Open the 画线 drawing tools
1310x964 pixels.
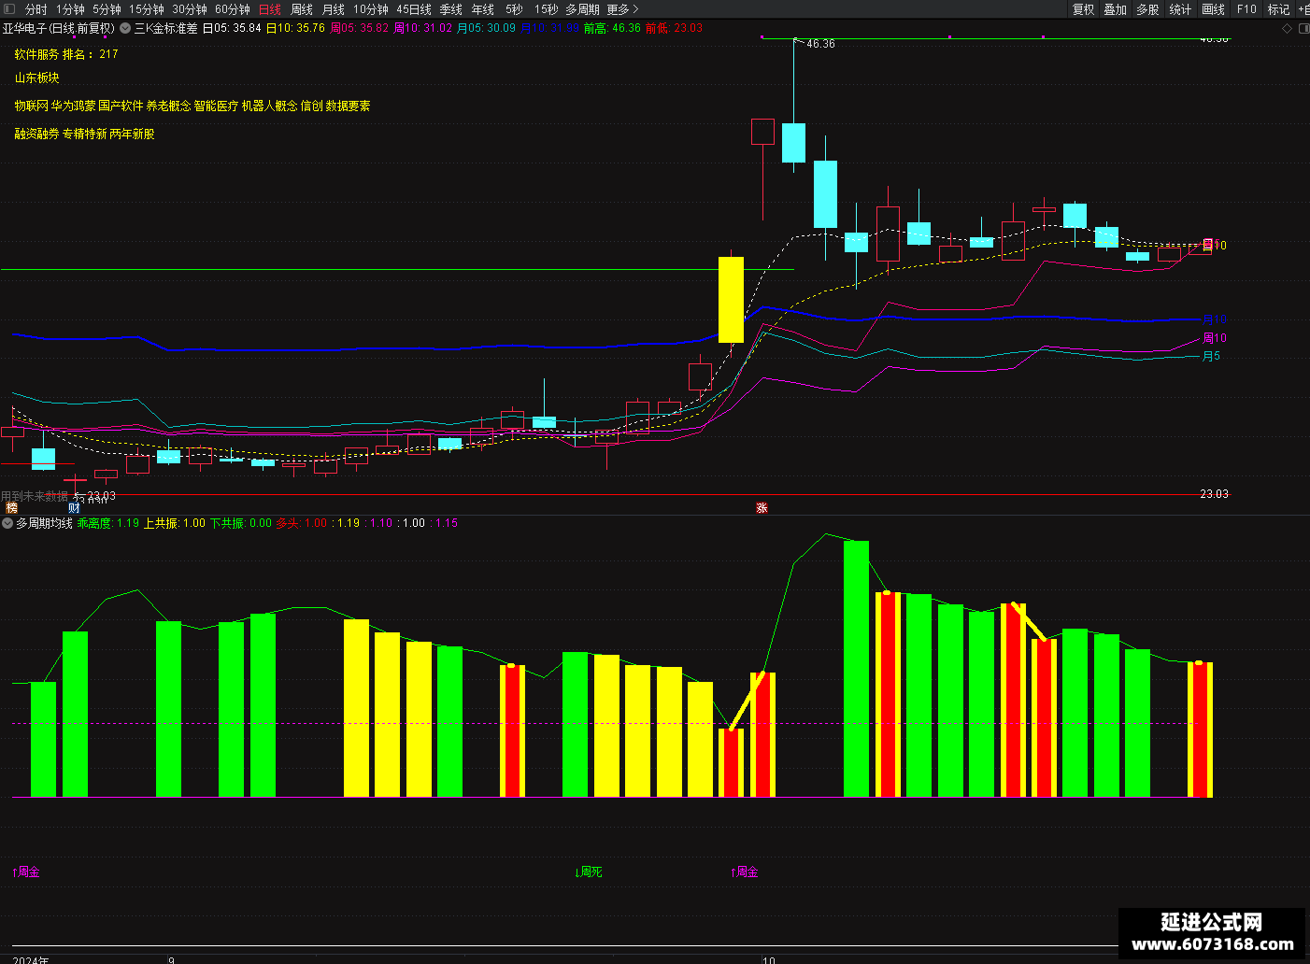(1213, 9)
